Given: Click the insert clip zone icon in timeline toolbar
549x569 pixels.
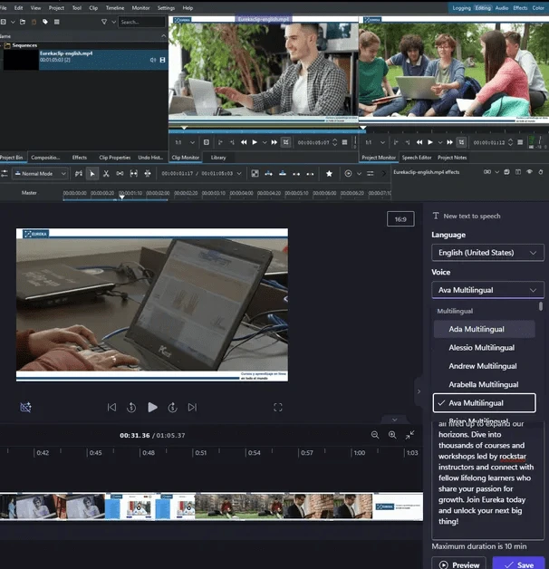Looking at the screenshot, I should point(268,173).
